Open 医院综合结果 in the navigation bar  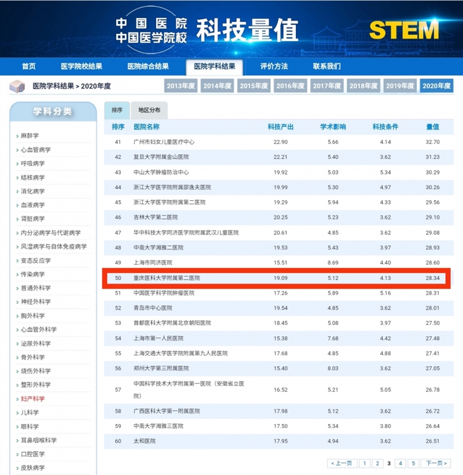pos(148,66)
